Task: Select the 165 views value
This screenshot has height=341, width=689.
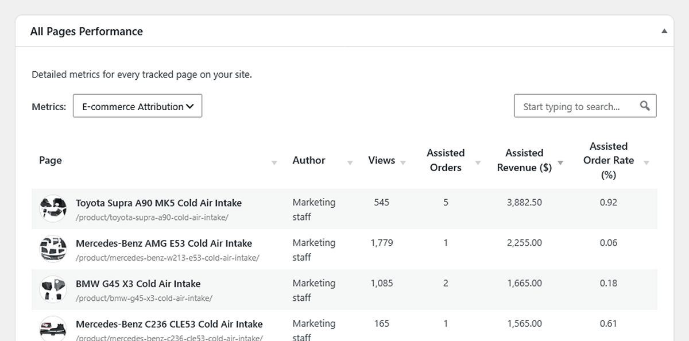Action: [x=382, y=323]
